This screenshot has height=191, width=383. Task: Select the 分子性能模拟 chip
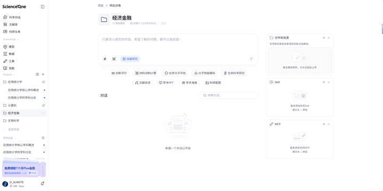tap(205, 73)
